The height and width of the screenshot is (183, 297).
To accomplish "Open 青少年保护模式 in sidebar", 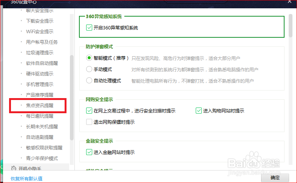I will [x=42, y=158].
